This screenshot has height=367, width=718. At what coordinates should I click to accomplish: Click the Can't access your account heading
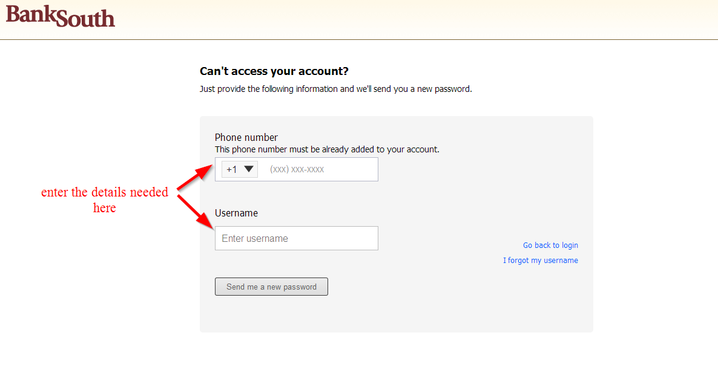(x=274, y=71)
